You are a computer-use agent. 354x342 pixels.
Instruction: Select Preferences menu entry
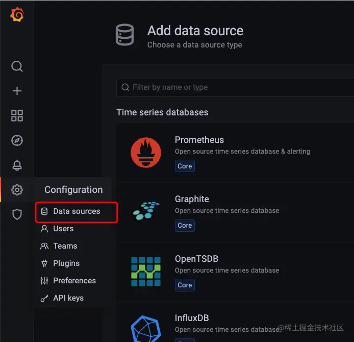pyautogui.click(x=74, y=281)
